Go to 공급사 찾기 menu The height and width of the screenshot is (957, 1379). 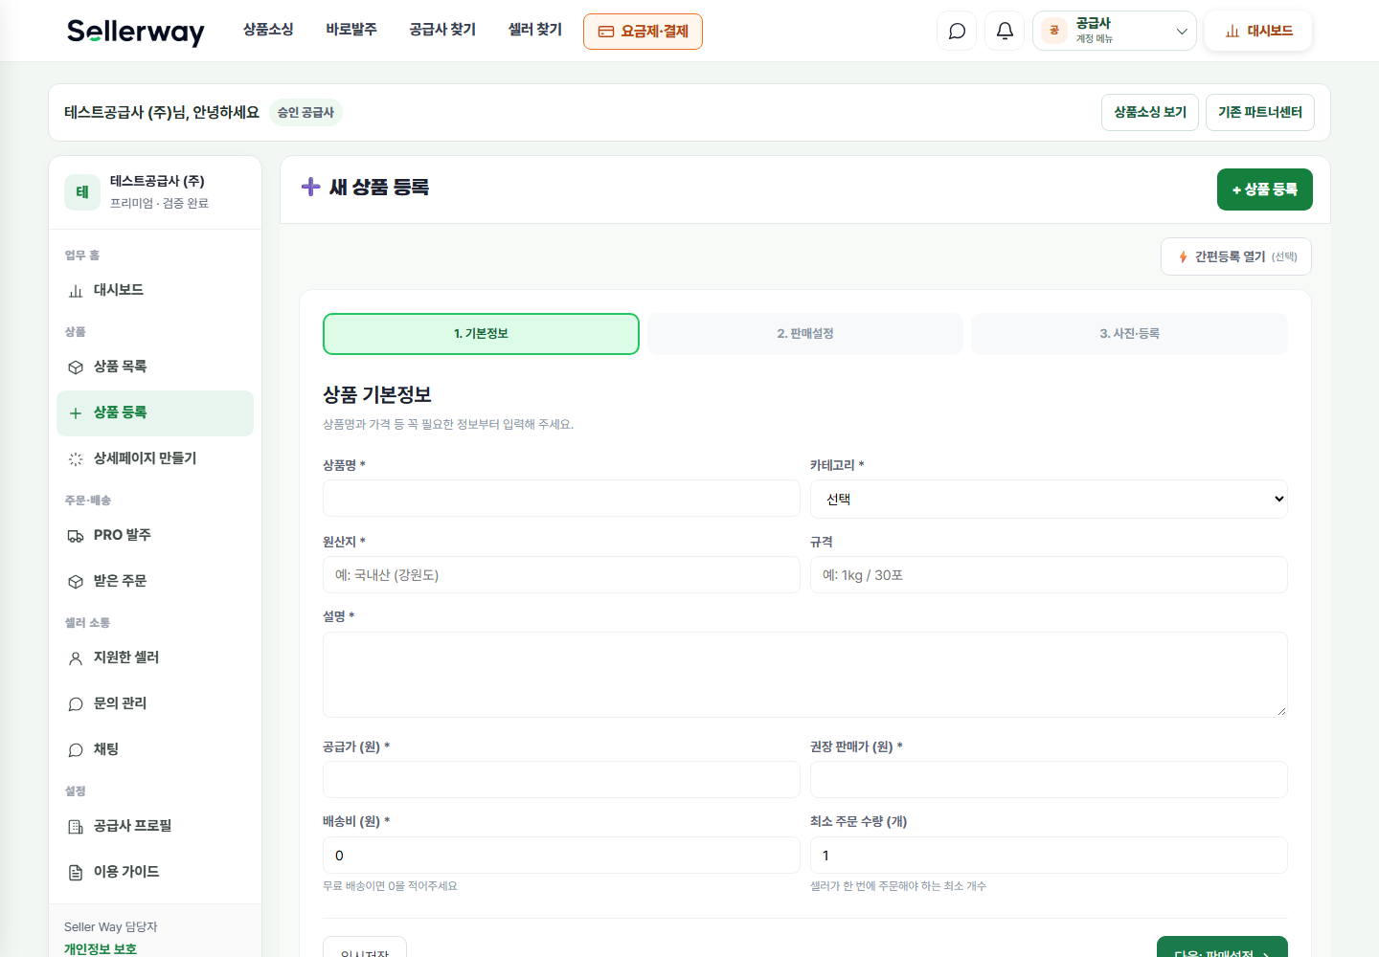442,30
